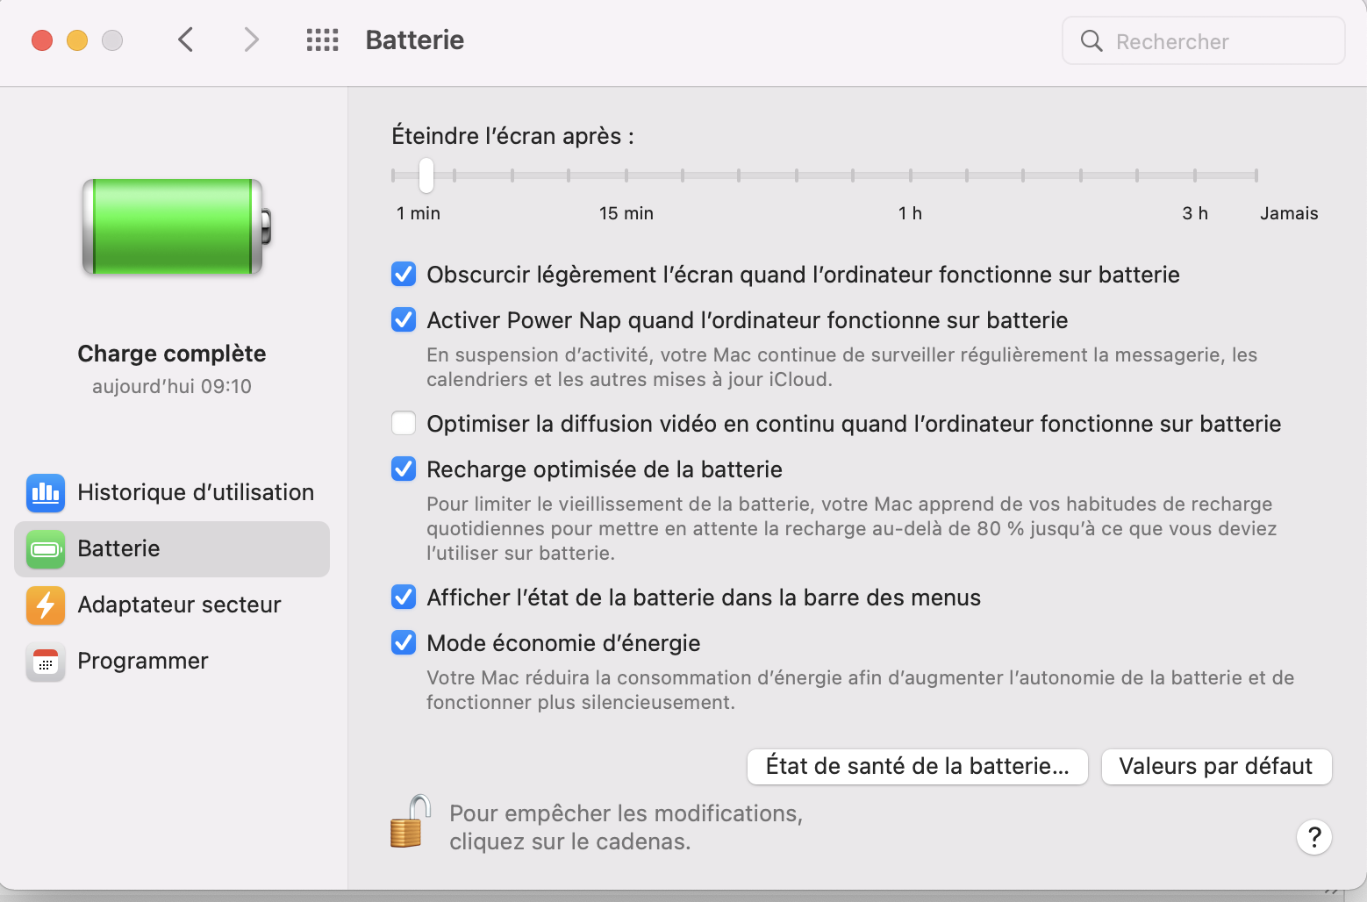Uncheck Activer Power Nap on battery
Image resolution: width=1367 pixels, height=902 pixels.
pos(404,320)
